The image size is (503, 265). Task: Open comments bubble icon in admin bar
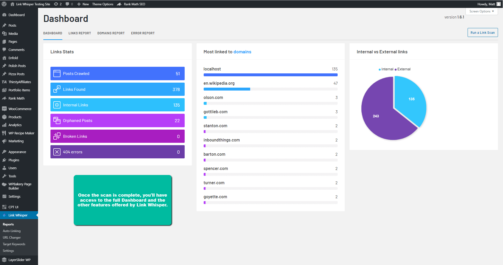pos(67,4)
